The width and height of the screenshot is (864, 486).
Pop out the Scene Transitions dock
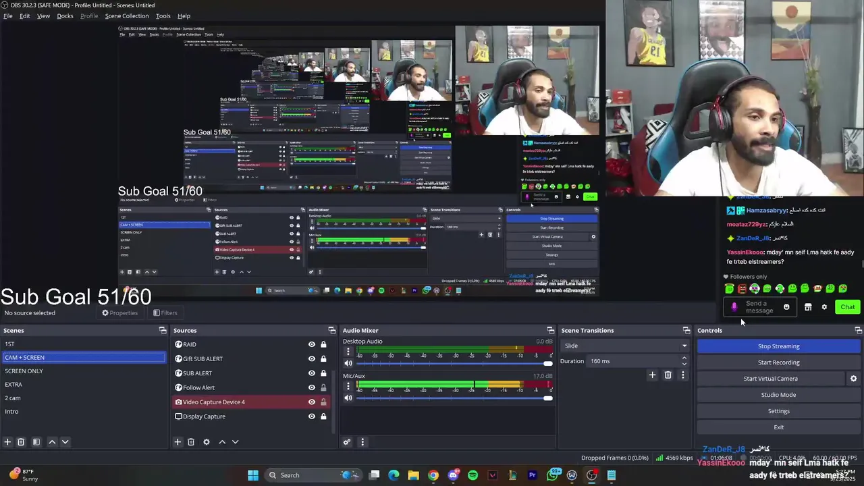coord(686,330)
